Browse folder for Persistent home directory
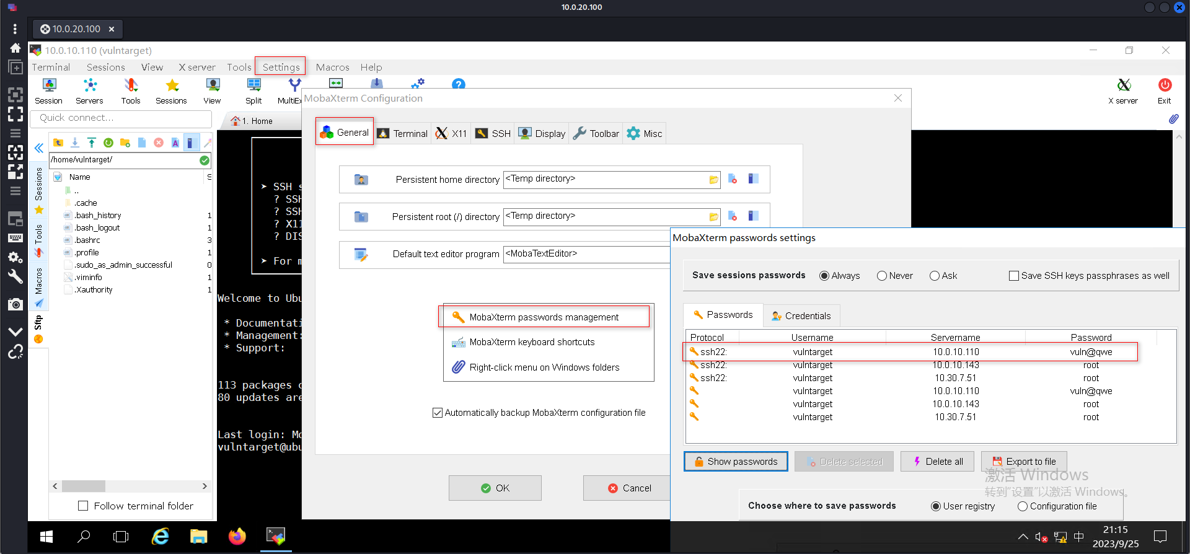Viewport: 1190px width, 554px height. pyautogui.click(x=714, y=180)
